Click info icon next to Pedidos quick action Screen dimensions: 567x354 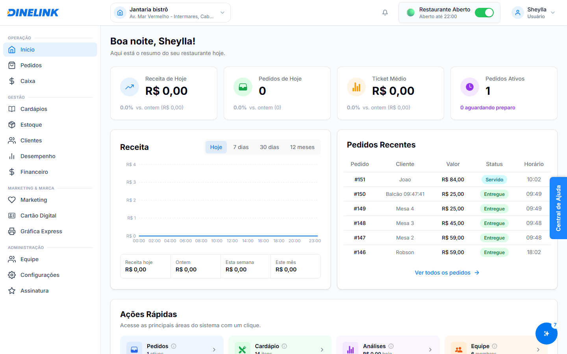174,346
